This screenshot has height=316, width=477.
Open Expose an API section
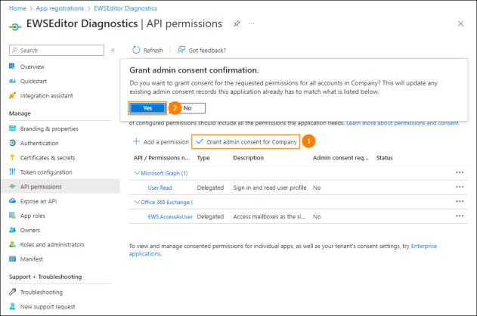(x=39, y=201)
